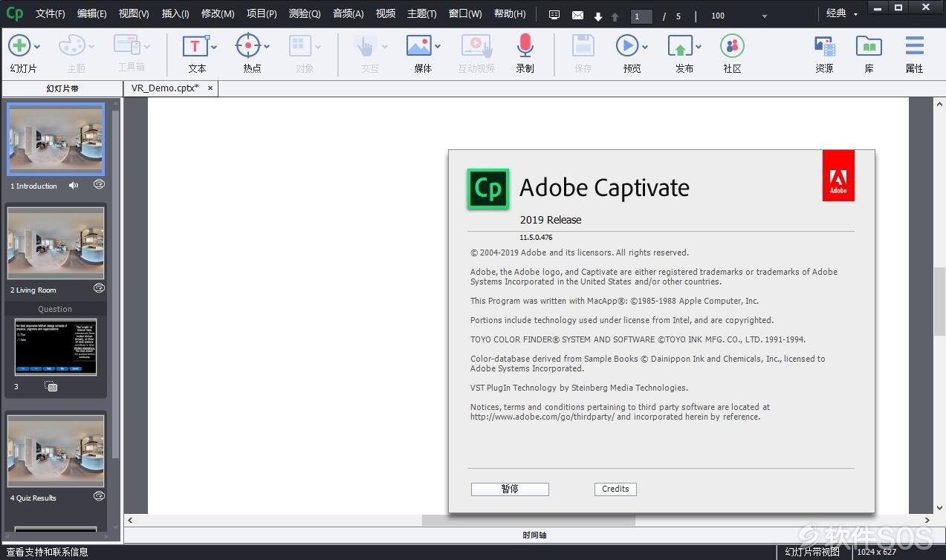Open the Assets (资源) panel
This screenshot has width=946, height=560.
tap(824, 46)
